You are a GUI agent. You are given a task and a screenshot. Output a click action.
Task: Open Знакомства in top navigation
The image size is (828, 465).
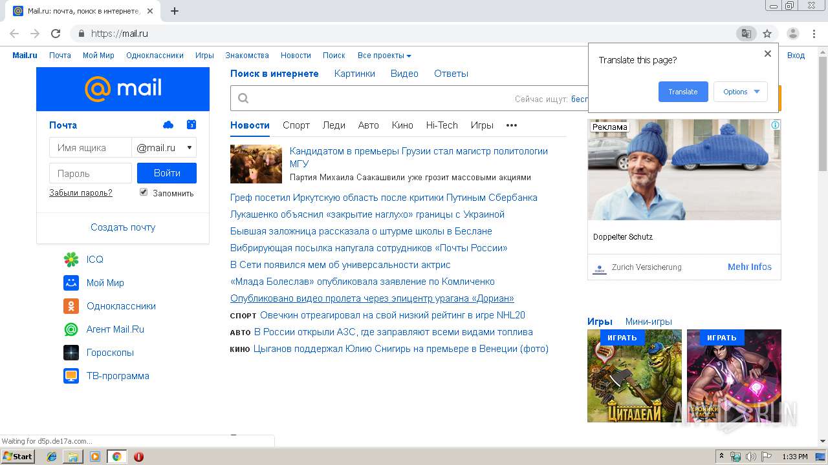[x=247, y=56]
